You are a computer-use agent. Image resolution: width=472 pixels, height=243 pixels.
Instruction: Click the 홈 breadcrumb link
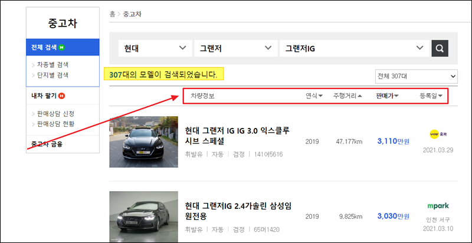(x=112, y=14)
